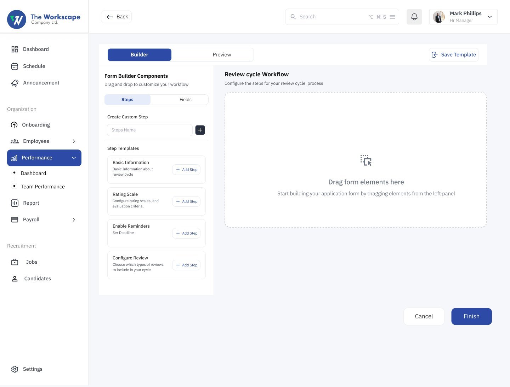
Task: Click the Payroll card icon
Action: tap(15, 219)
